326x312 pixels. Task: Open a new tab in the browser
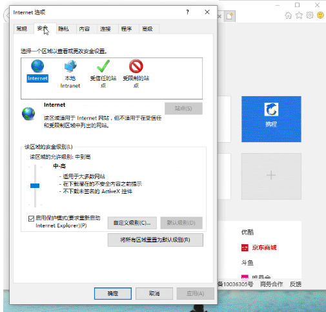[x=230, y=16]
